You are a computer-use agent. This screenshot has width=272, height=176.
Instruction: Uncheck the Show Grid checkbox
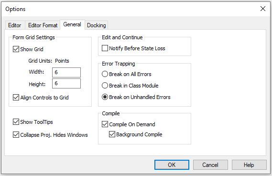(16, 49)
